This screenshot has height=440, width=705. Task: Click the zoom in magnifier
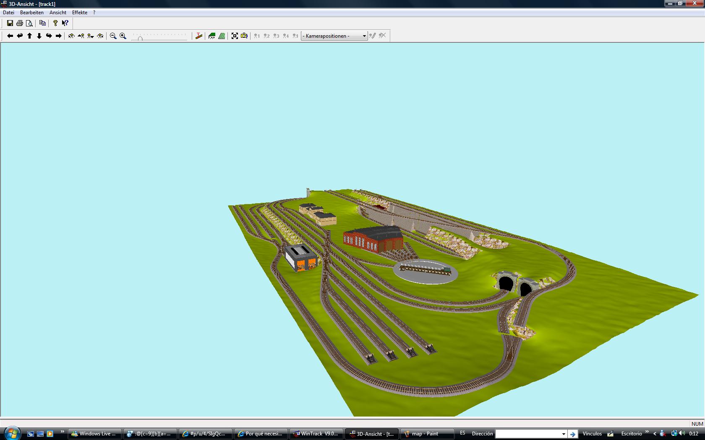click(123, 36)
